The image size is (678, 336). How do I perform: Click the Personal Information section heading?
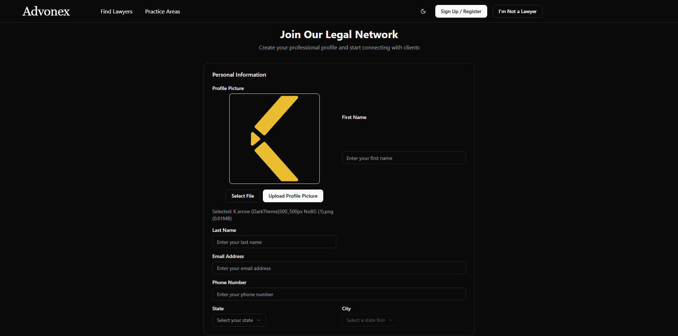[239, 74]
